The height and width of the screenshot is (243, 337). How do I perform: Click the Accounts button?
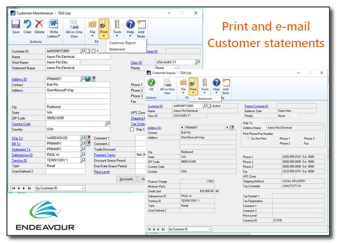click(x=126, y=179)
